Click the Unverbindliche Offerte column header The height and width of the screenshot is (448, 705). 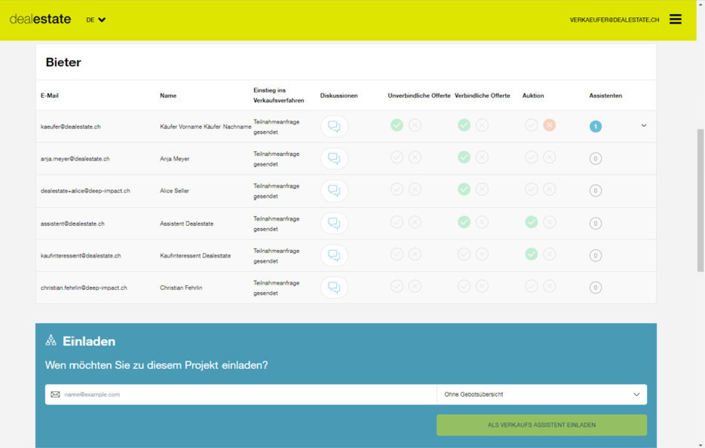419,96
